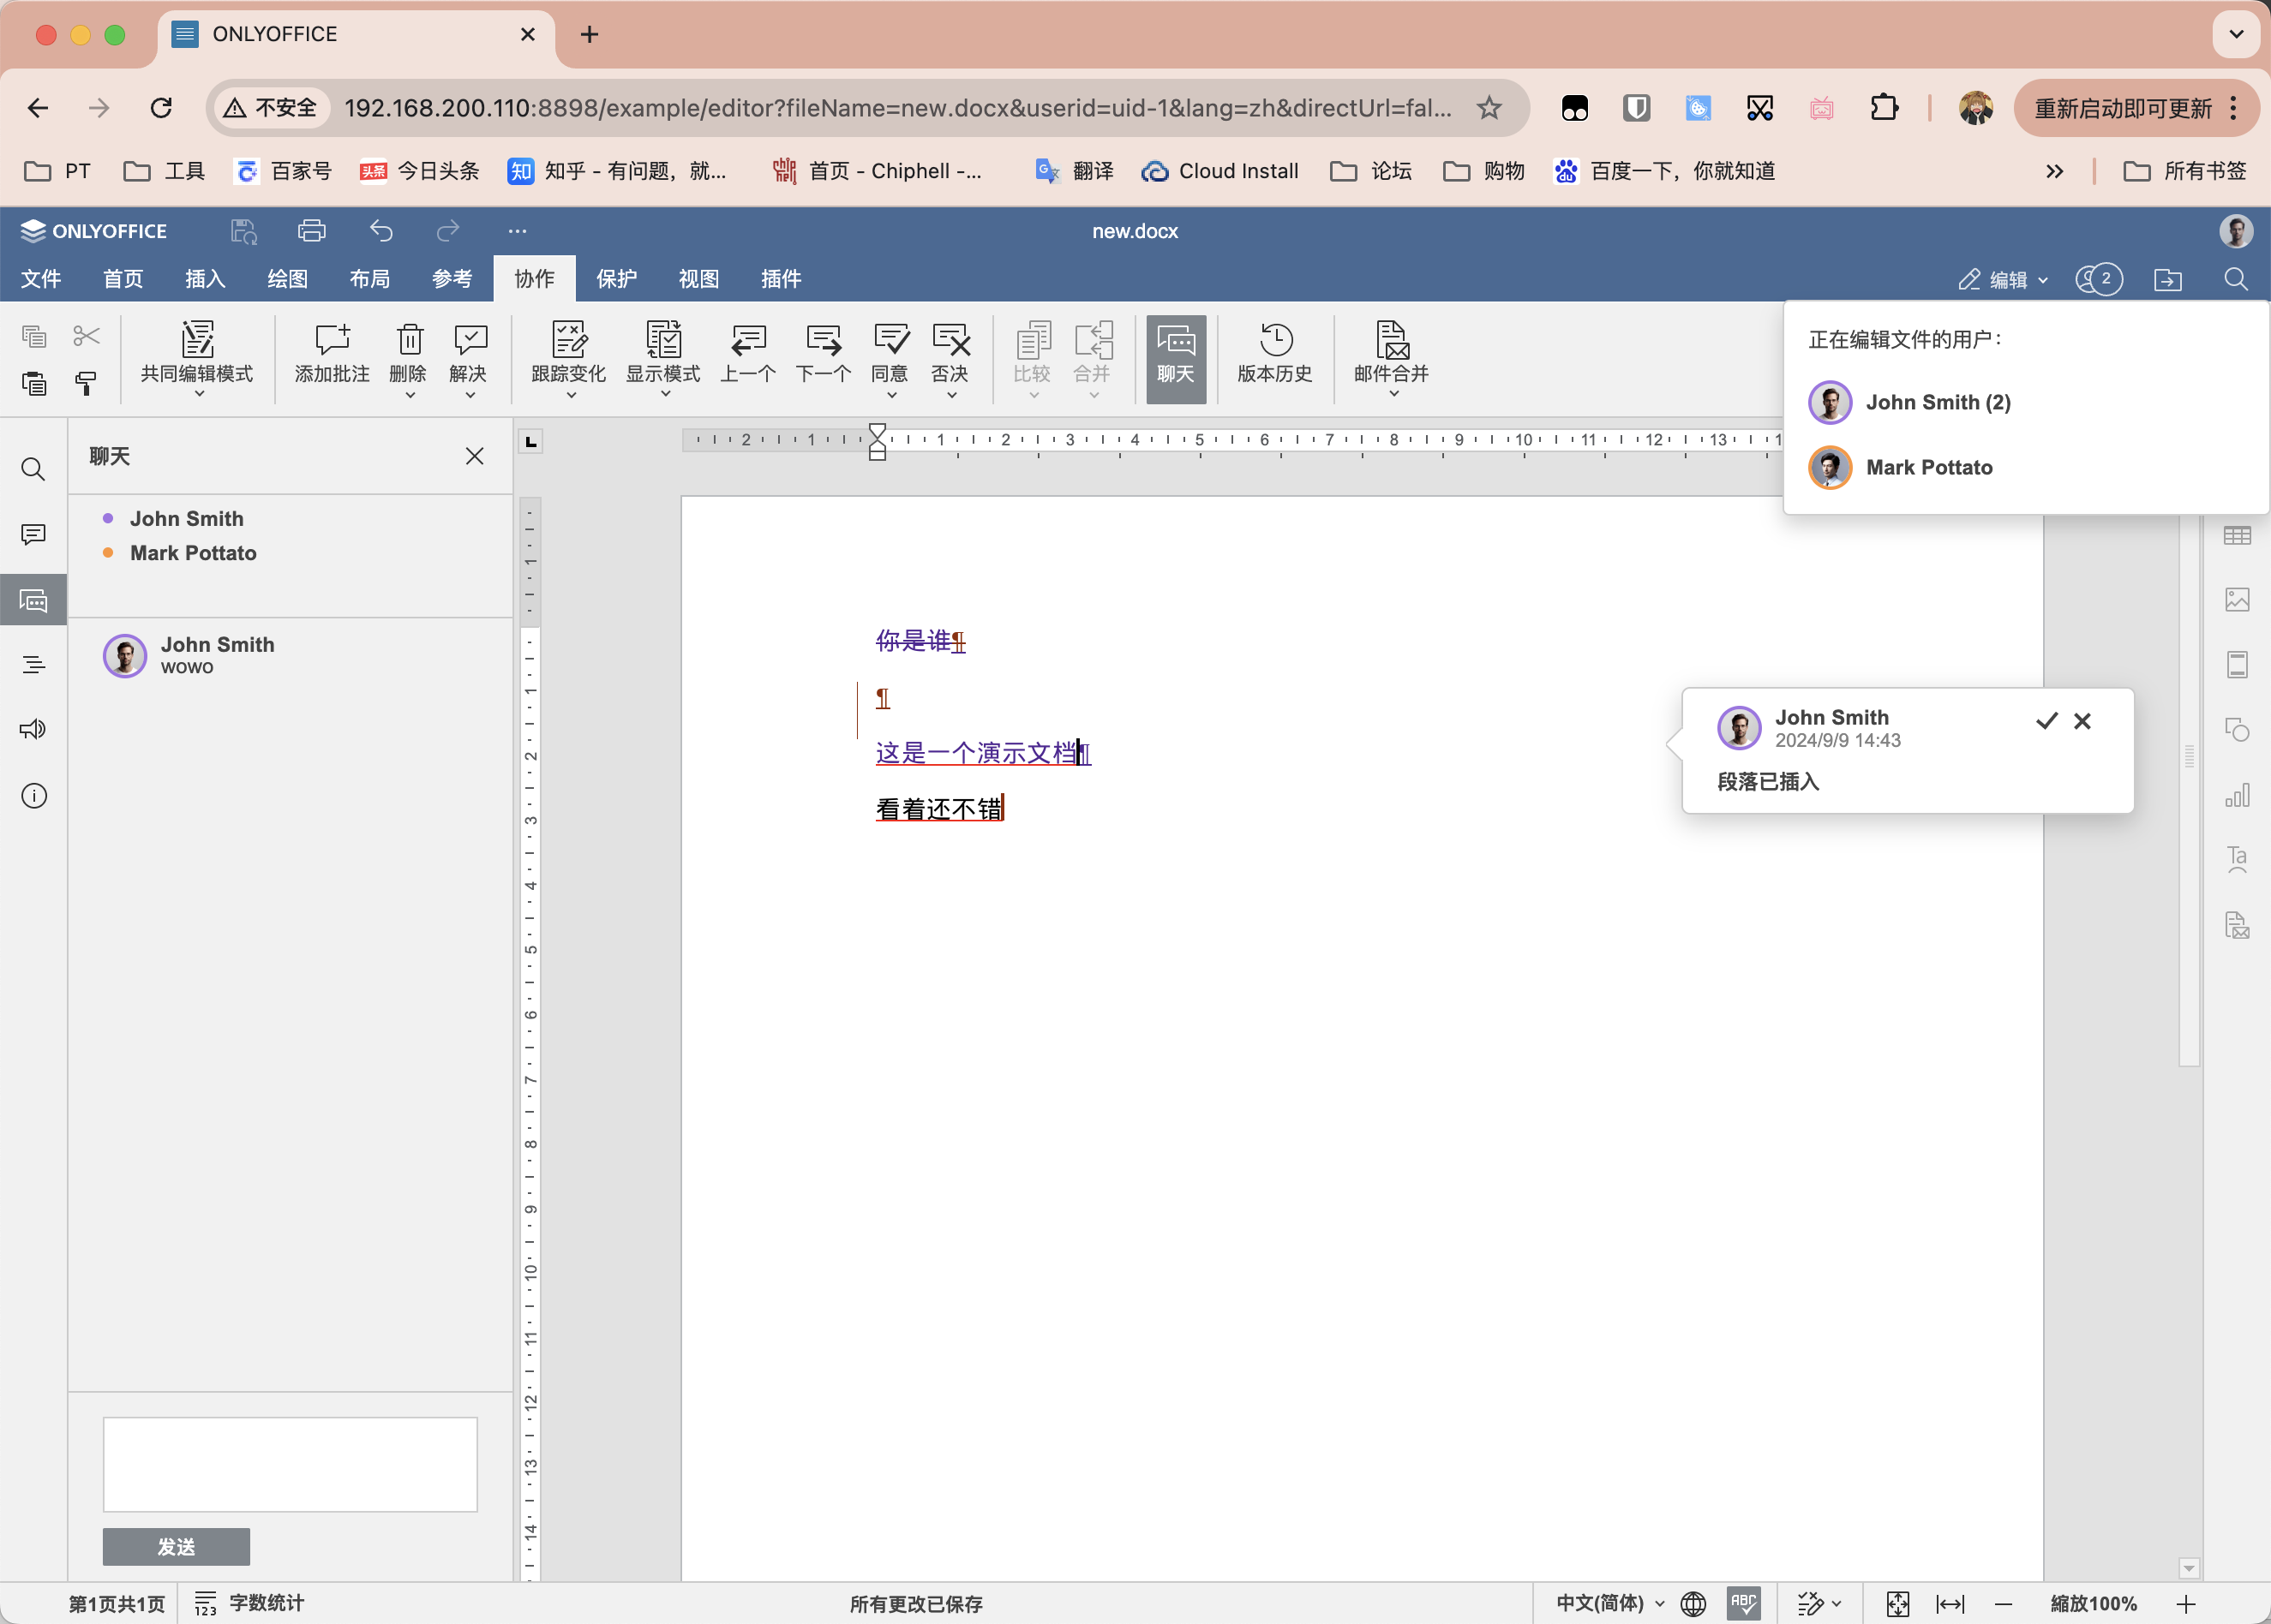Click the search icon in the header
The width and height of the screenshot is (2271, 1624).
(2236, 279)
